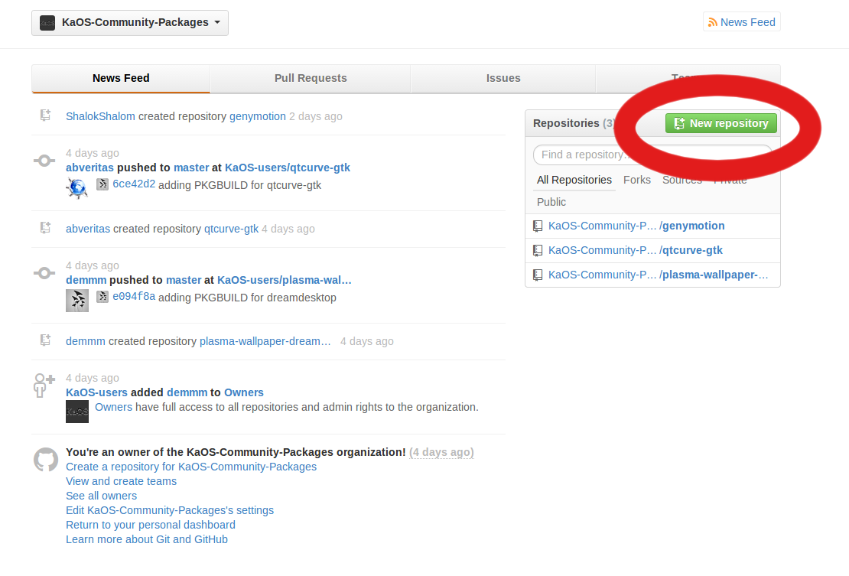Return to your personal dashboard link
The width and height of the screenshot is (849, 576).
coord(151,525)
